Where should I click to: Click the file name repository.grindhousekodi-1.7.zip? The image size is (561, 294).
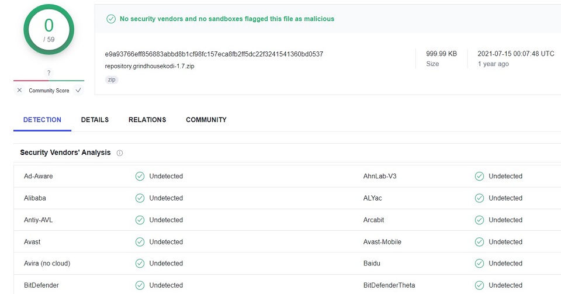pos(150,66)
